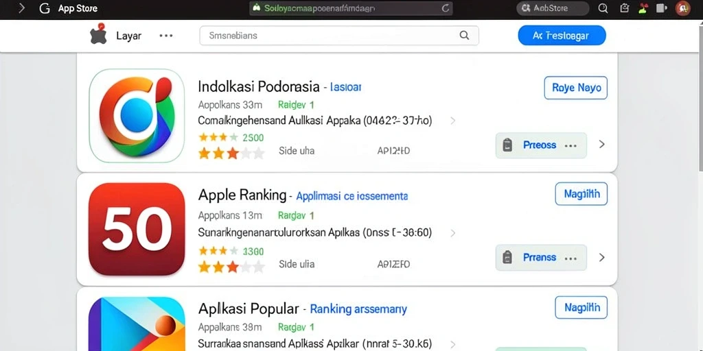Image resolution: width=703 pixels, height=351 pixels.
Task: Click the address bar URL field
Action: [x=351, y=8]
